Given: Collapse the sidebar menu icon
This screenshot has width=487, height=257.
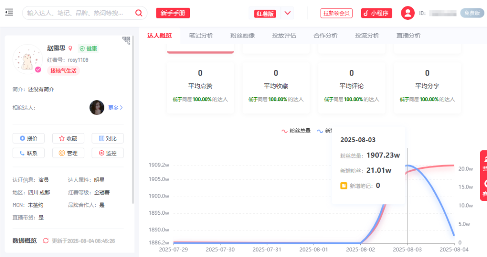Looking at the screenshot, I should (x=9, y=13).
